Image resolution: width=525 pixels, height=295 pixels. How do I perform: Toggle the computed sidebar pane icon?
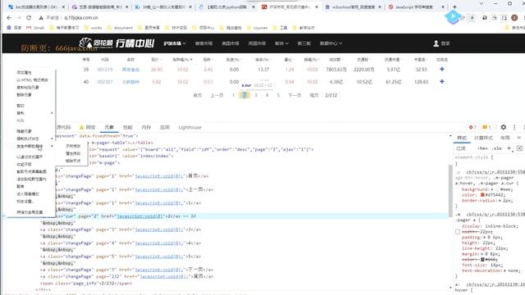coord(519,148)
